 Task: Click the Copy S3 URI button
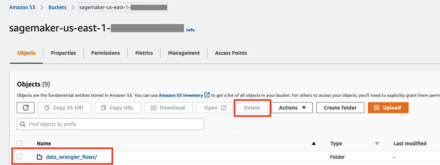[x=65, y=108]
